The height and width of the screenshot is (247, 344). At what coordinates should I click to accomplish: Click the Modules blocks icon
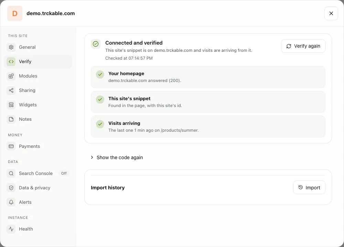pyautogui.click(x=11, y=76)
